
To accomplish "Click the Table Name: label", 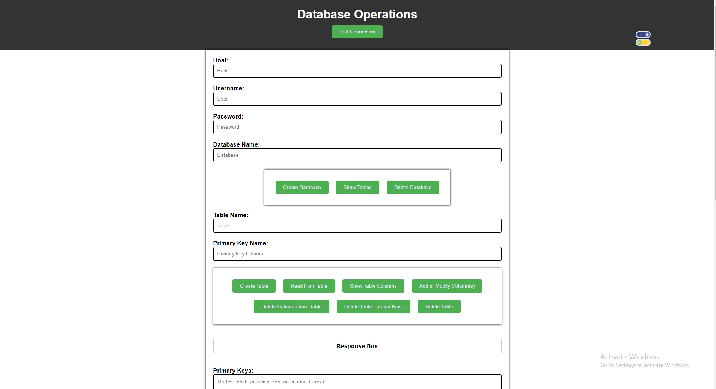I will click(231, 215).
